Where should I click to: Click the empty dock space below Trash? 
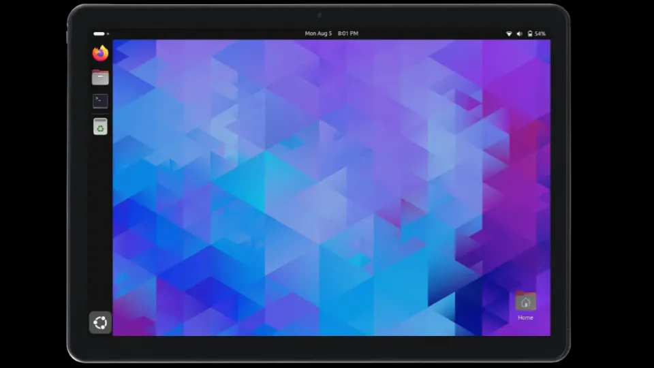100,218
